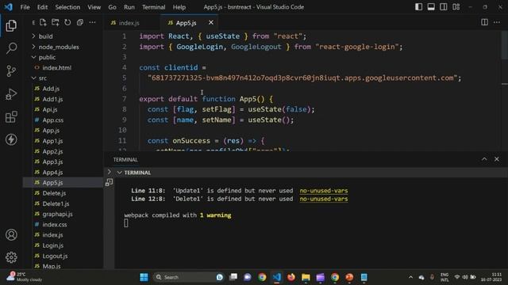Open the Selection menu
The image size is (508, 285).
(x=67, y=7)
